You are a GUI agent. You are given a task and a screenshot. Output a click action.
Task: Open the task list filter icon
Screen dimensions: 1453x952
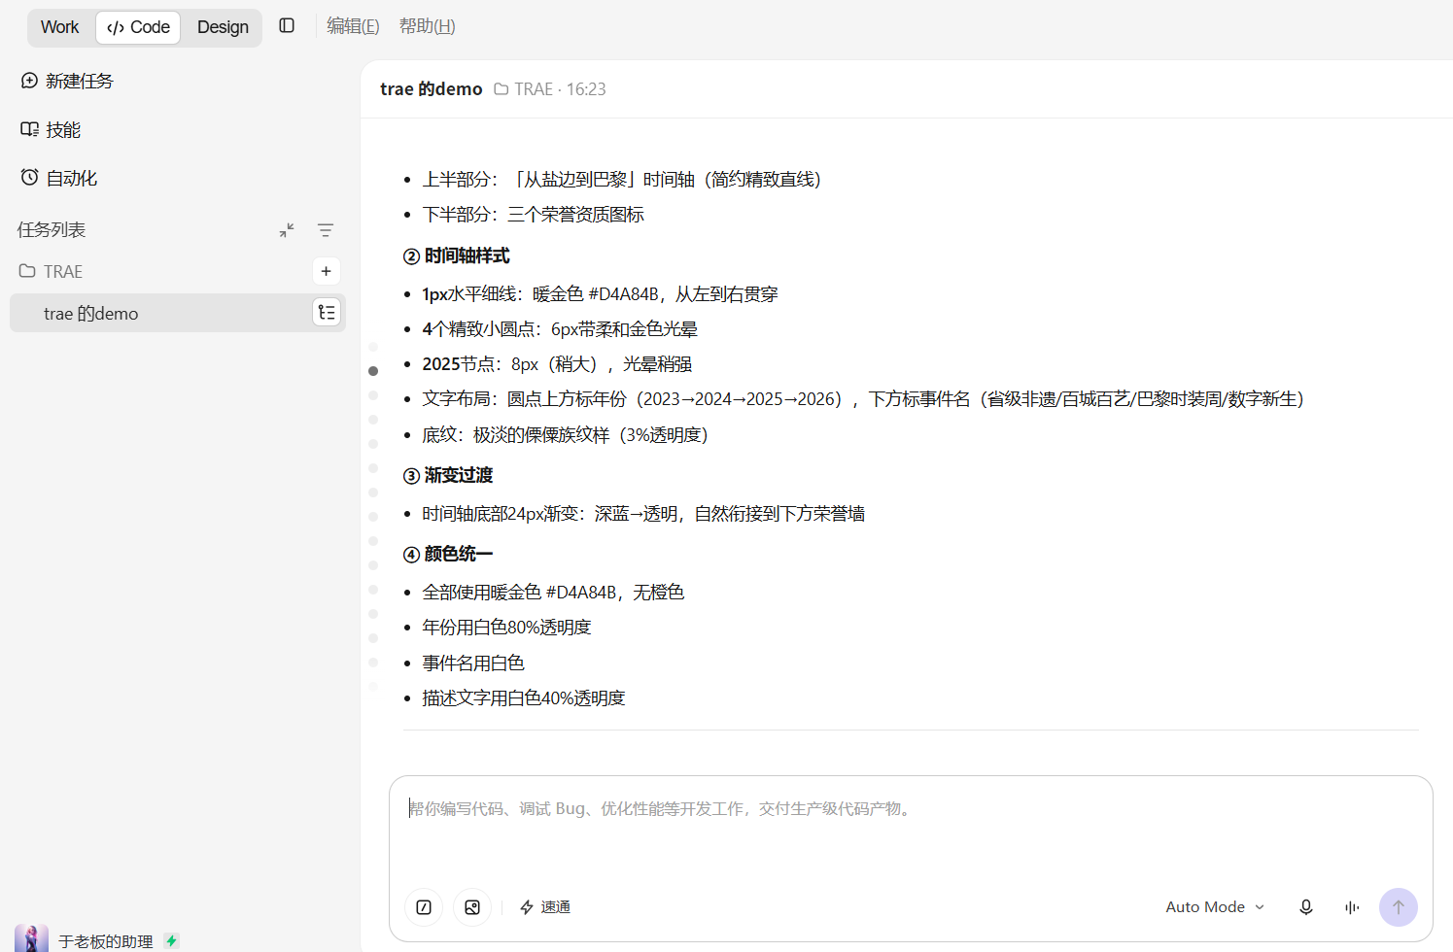(326, 230)
